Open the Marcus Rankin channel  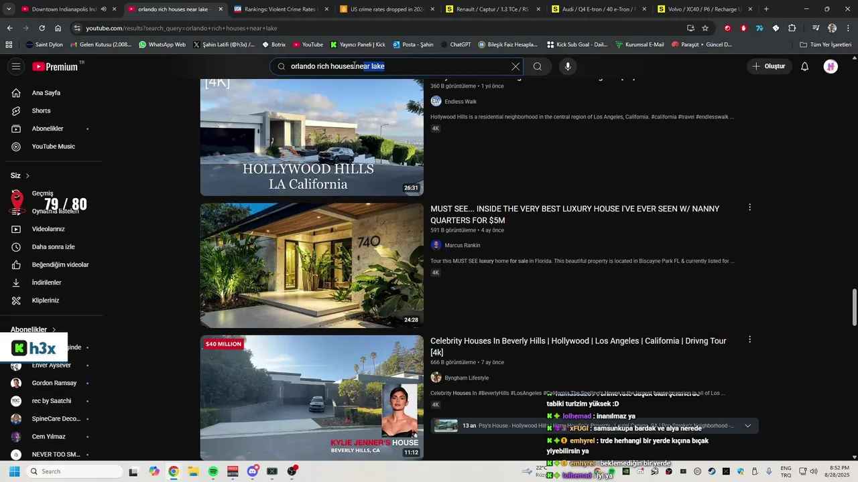tap(463, 246)
